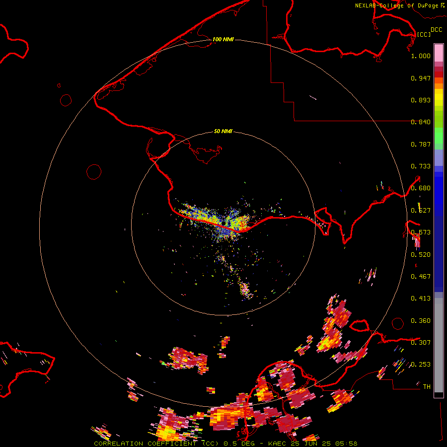Select the 0.360 scale value
Viewport: 447px width, 447px height.
pyautogui.click(x=421, y=321)
